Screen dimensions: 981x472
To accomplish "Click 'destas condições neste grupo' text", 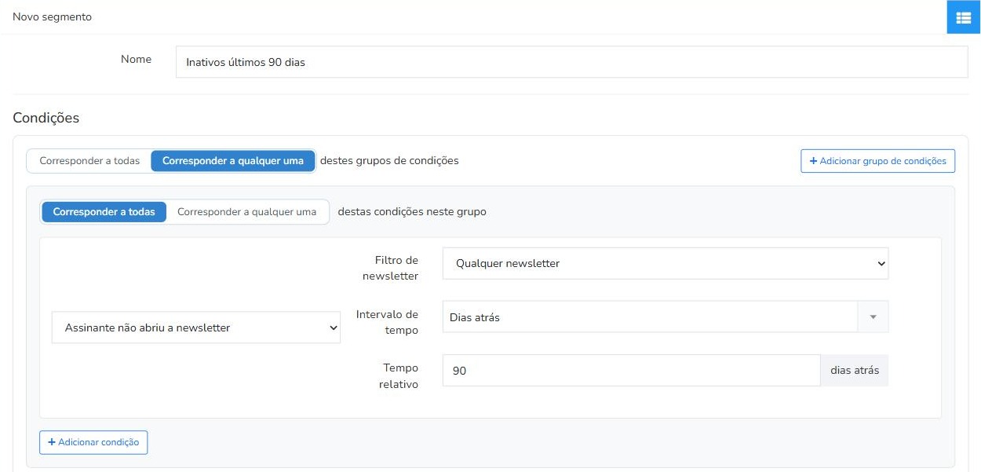I will coord(412,211).
